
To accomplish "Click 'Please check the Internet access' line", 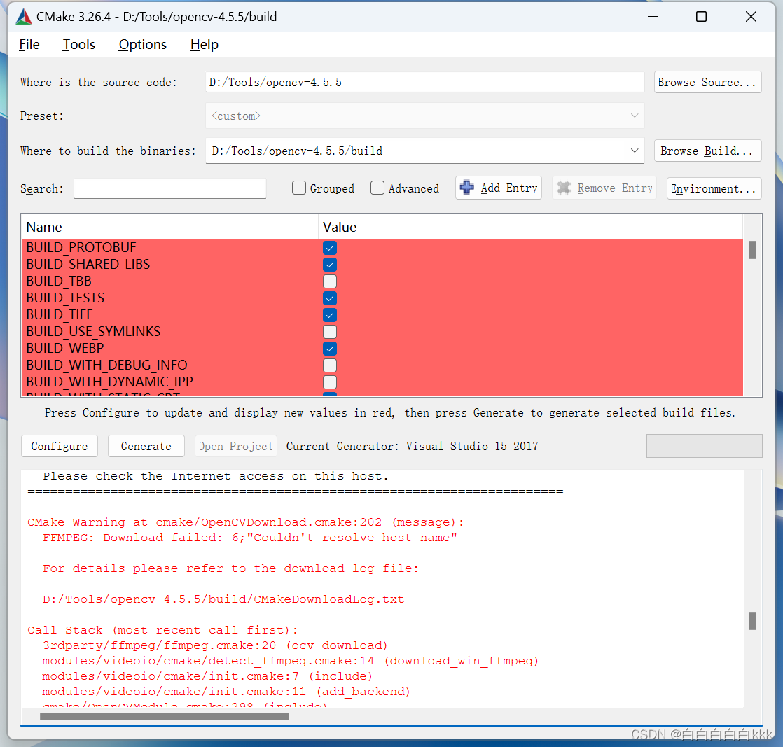I will [x=216, y=476].
